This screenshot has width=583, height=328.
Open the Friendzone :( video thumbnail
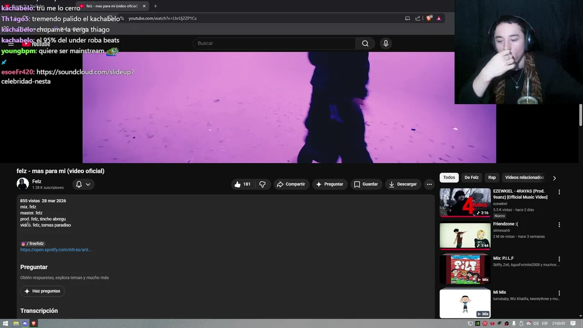click(x=465, y=236)
